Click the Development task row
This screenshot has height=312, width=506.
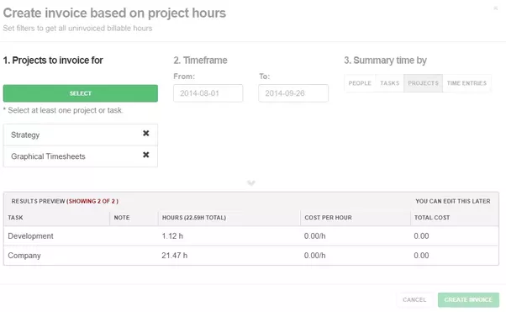pyautogui.click(x=251, y=236)
